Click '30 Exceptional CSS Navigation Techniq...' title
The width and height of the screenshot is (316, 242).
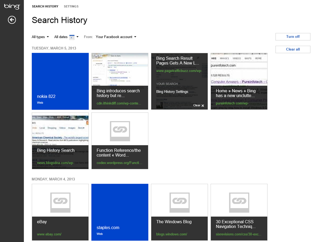pyautogui.click(x=236, y=224)
